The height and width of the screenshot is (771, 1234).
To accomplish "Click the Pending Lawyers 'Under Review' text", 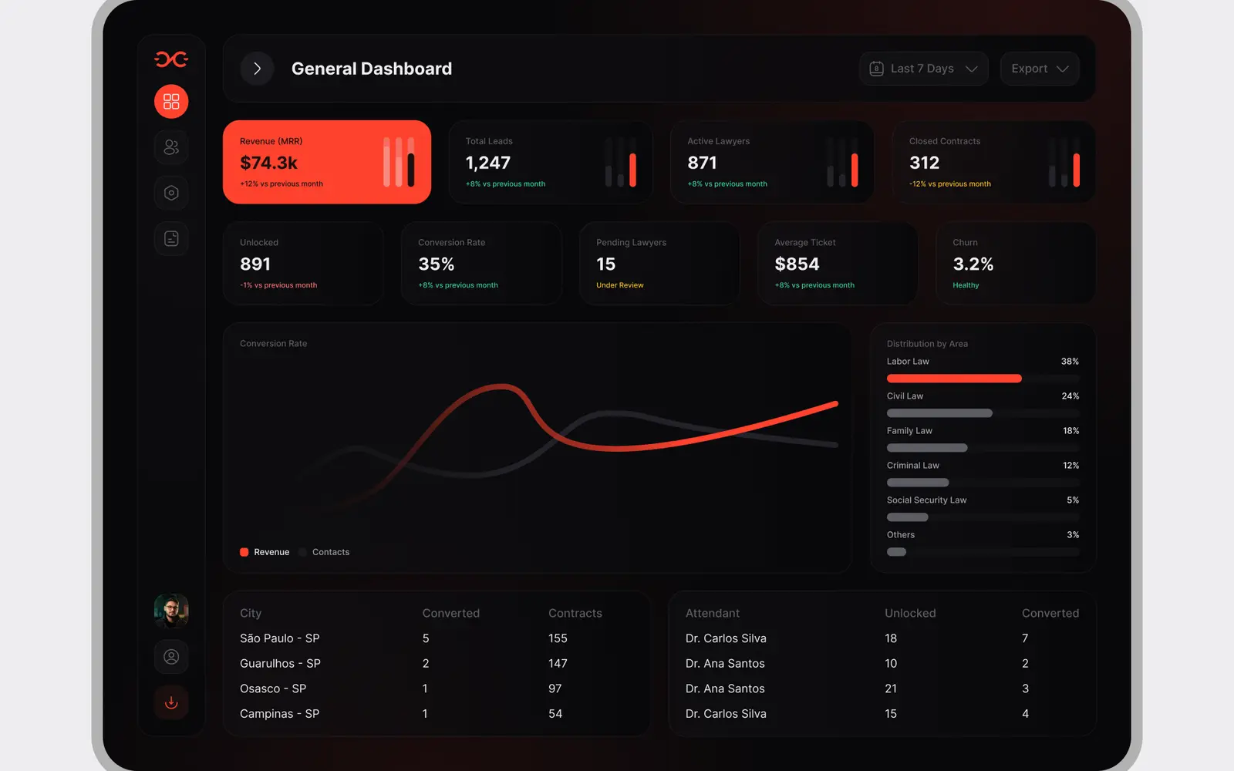I will coord(619,285).
